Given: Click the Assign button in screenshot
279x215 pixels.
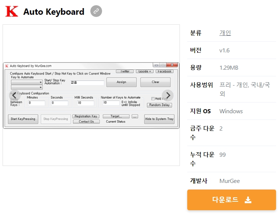Looking at the screenshot, I should pyautogui.click(x=122, y=82).
